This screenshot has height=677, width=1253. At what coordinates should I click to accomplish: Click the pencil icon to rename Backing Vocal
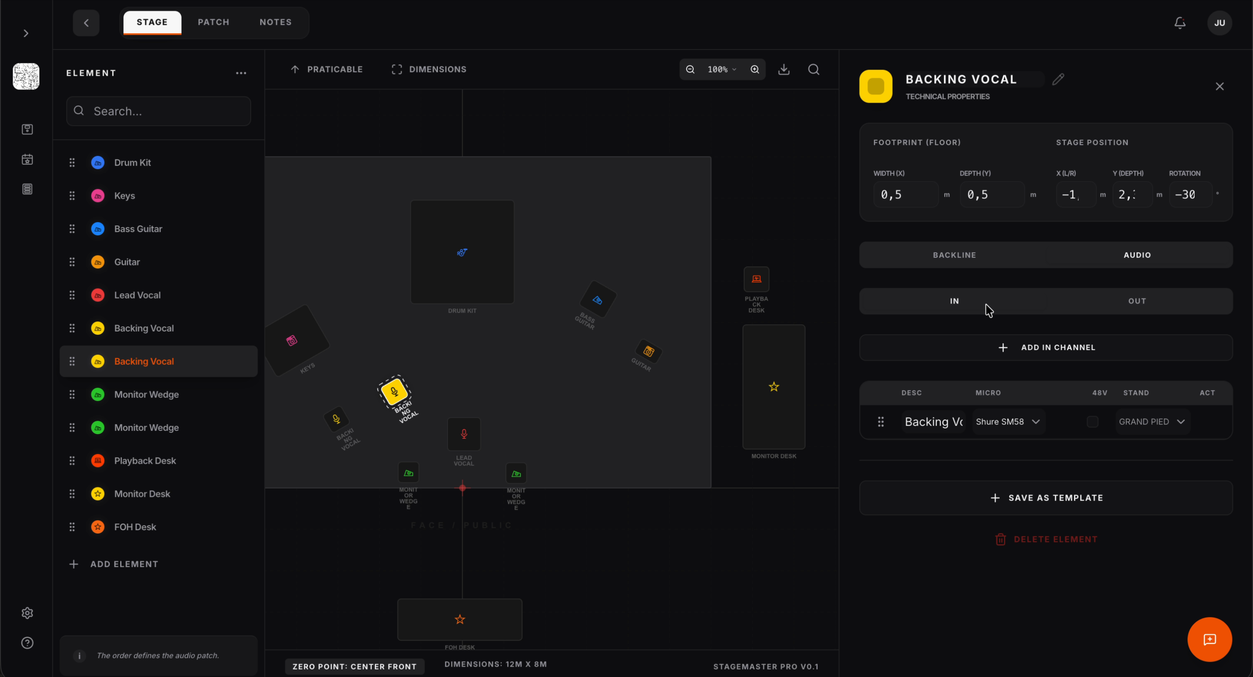click(x=1058, y=79)
